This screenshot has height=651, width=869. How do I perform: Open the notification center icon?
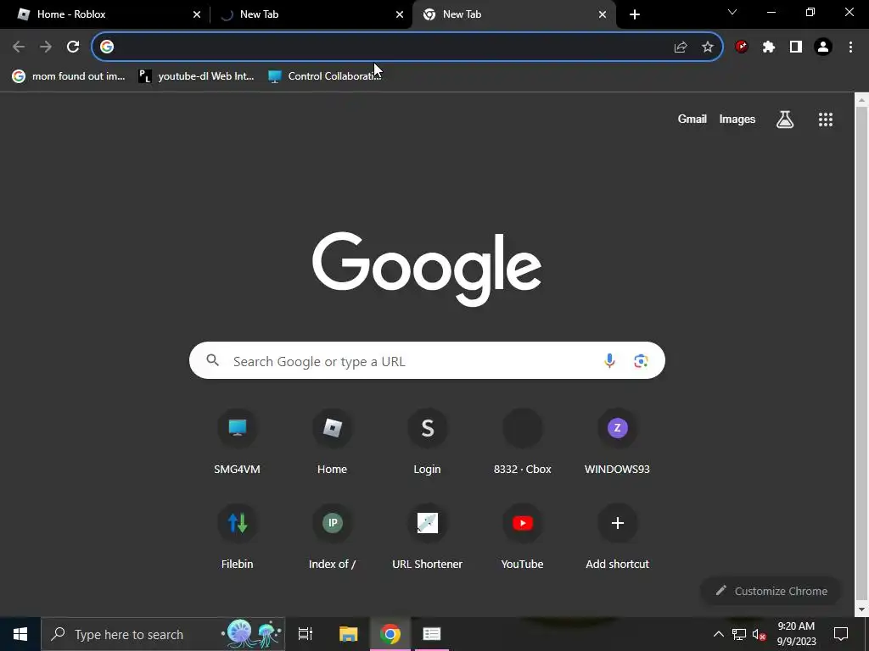point(841,634)
